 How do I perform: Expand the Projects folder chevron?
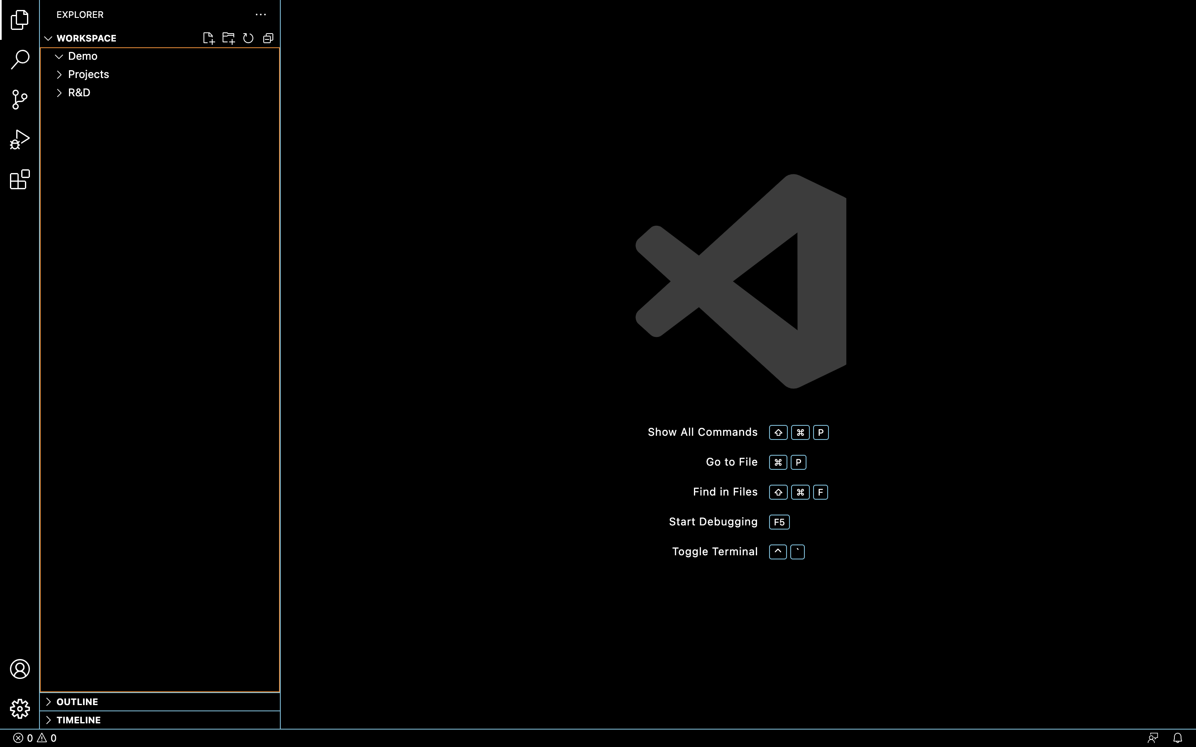59,75
